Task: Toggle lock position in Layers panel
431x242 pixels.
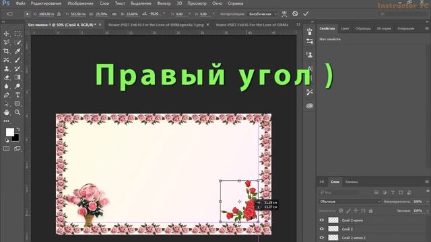Action: tap(356, 210)
